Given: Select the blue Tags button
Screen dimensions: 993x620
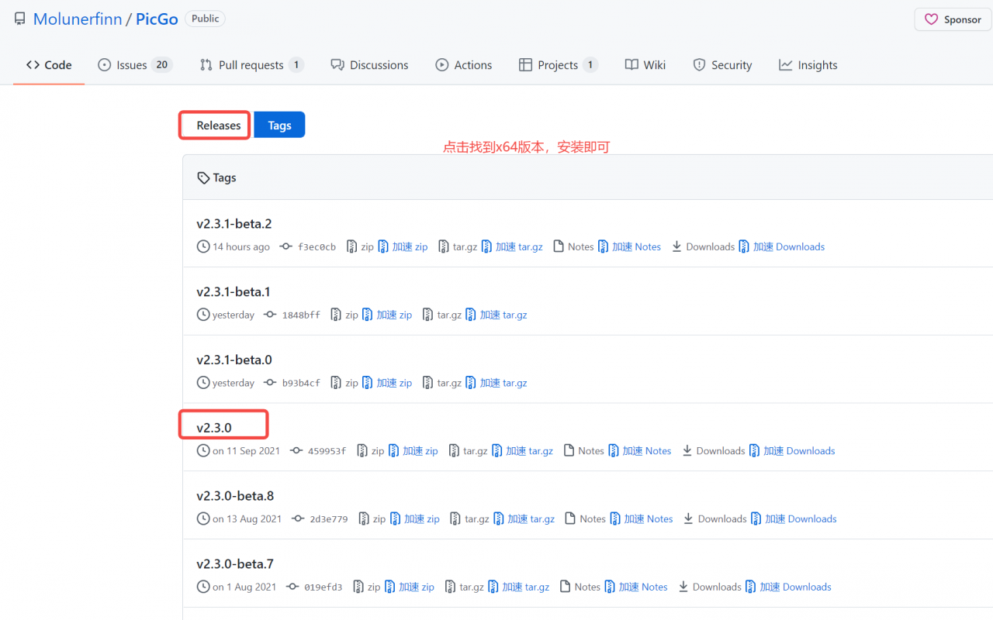Looking at the screenshot, I should [279, 126].
